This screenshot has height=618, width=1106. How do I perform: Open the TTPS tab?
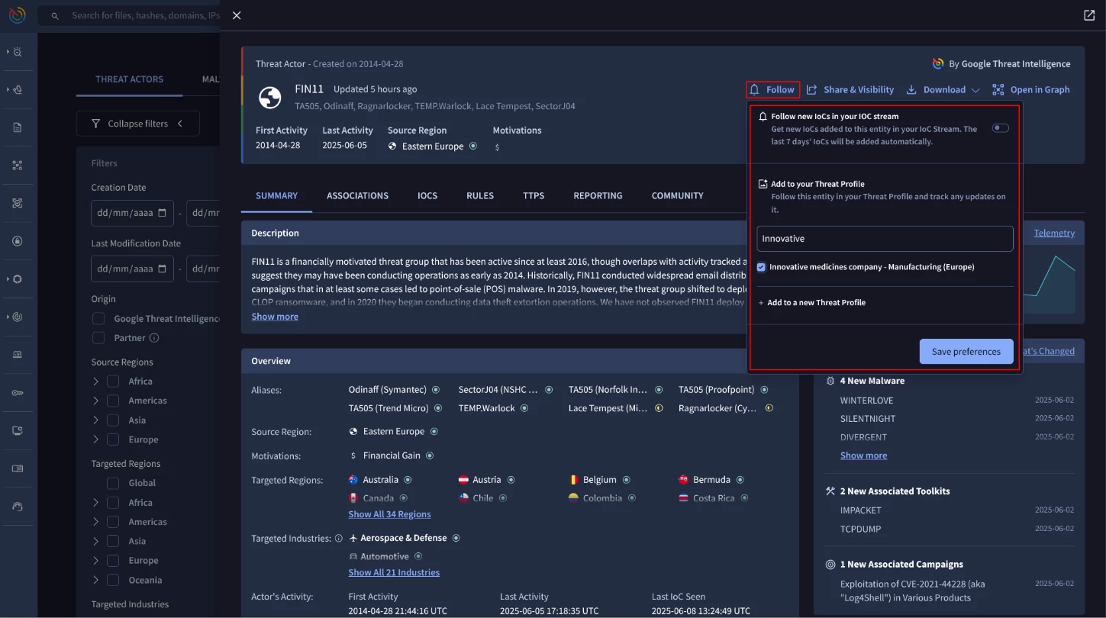tap(534, 196)
